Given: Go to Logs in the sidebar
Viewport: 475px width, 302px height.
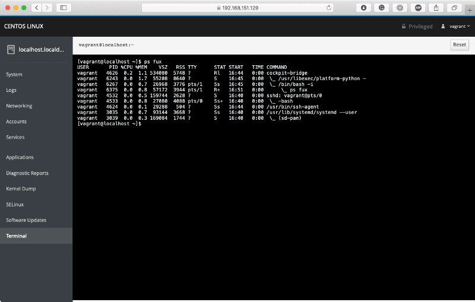Looking at the screenshot, I should 11,90.
